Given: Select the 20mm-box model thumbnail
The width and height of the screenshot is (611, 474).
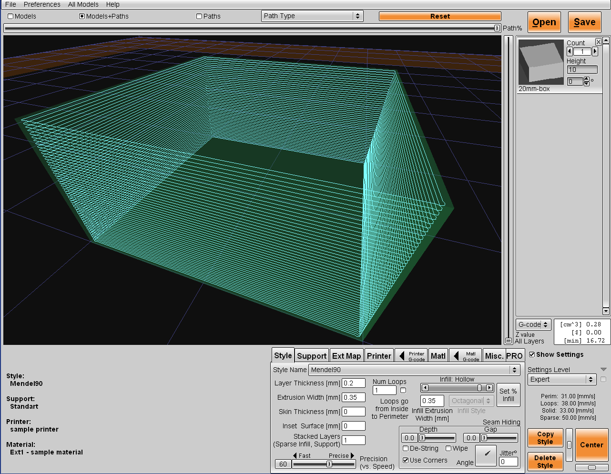Looking at the screenshot, I should pos(541,62).
